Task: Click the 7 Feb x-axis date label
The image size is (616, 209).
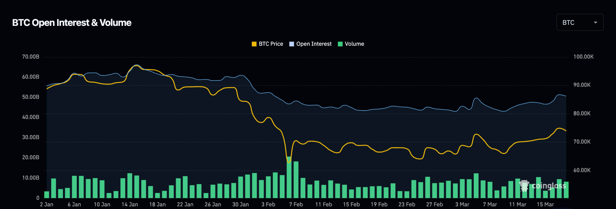Action: coord(296,204)
